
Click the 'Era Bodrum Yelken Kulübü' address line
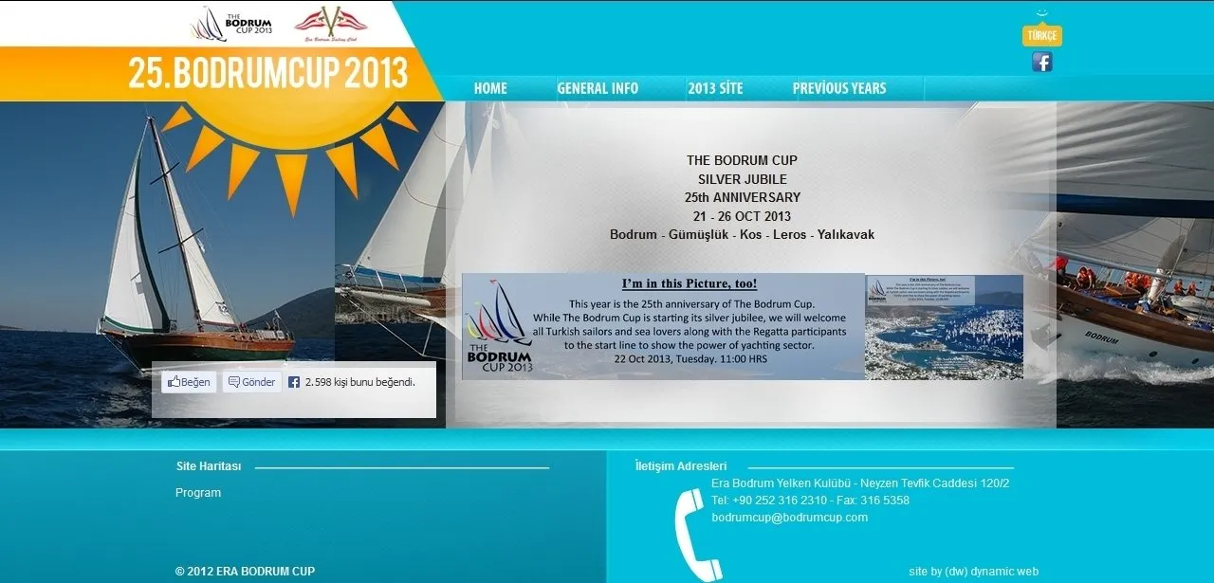(860, 483)
